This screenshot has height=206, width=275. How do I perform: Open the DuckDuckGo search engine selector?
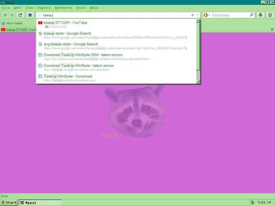207,15
